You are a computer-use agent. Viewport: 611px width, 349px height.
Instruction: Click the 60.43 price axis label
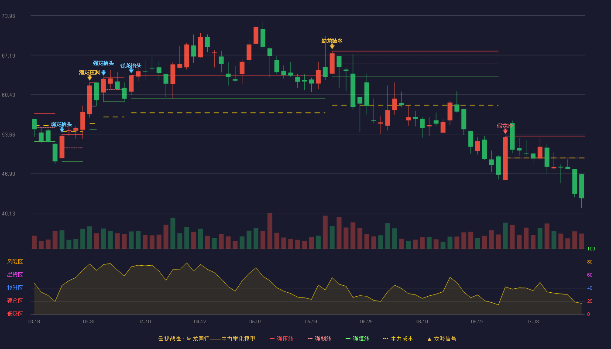click(x=8, y=95)
